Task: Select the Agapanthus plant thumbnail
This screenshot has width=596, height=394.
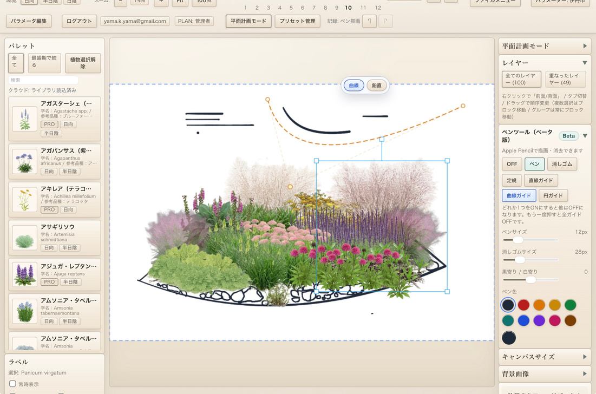Action: pos(24,161)
